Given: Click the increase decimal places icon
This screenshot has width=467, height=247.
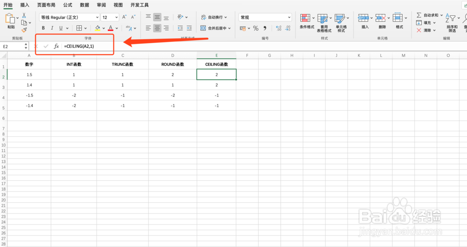Looking at the screenshot, I should [279, 28].
